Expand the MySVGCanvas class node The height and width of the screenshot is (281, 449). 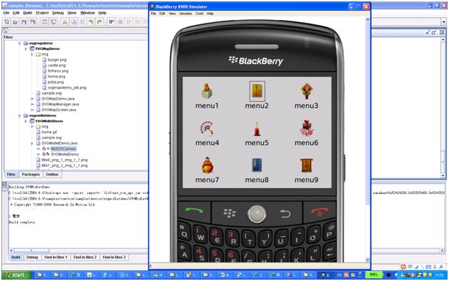[39, 149]
